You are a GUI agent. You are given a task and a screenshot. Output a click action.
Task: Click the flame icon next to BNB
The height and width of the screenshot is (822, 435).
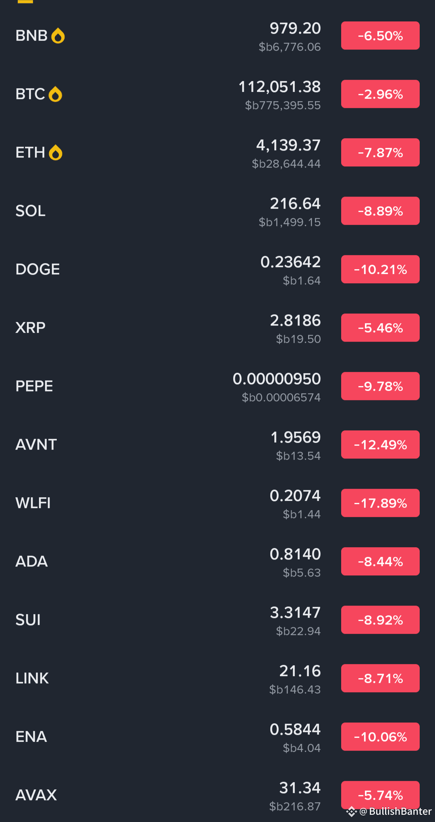pos(58,36)
